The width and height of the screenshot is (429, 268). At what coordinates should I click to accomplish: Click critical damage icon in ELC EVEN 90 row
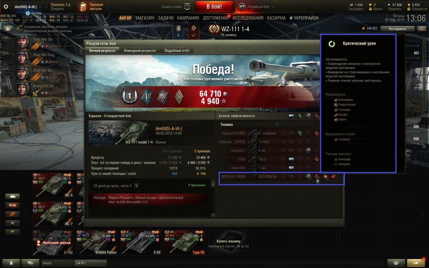point(317,177)
